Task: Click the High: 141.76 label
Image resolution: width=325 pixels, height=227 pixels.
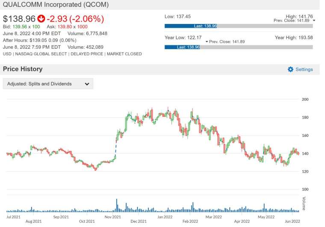Action: [299, 16]
